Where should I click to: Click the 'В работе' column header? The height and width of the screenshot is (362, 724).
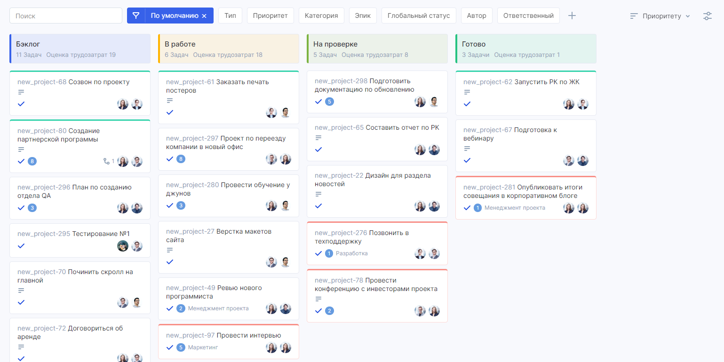coord(229,48)
